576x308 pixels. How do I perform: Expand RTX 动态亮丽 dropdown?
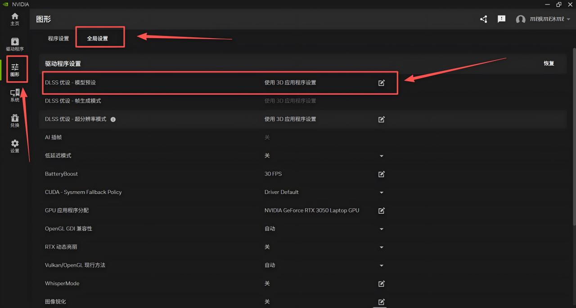pos(382,247)
